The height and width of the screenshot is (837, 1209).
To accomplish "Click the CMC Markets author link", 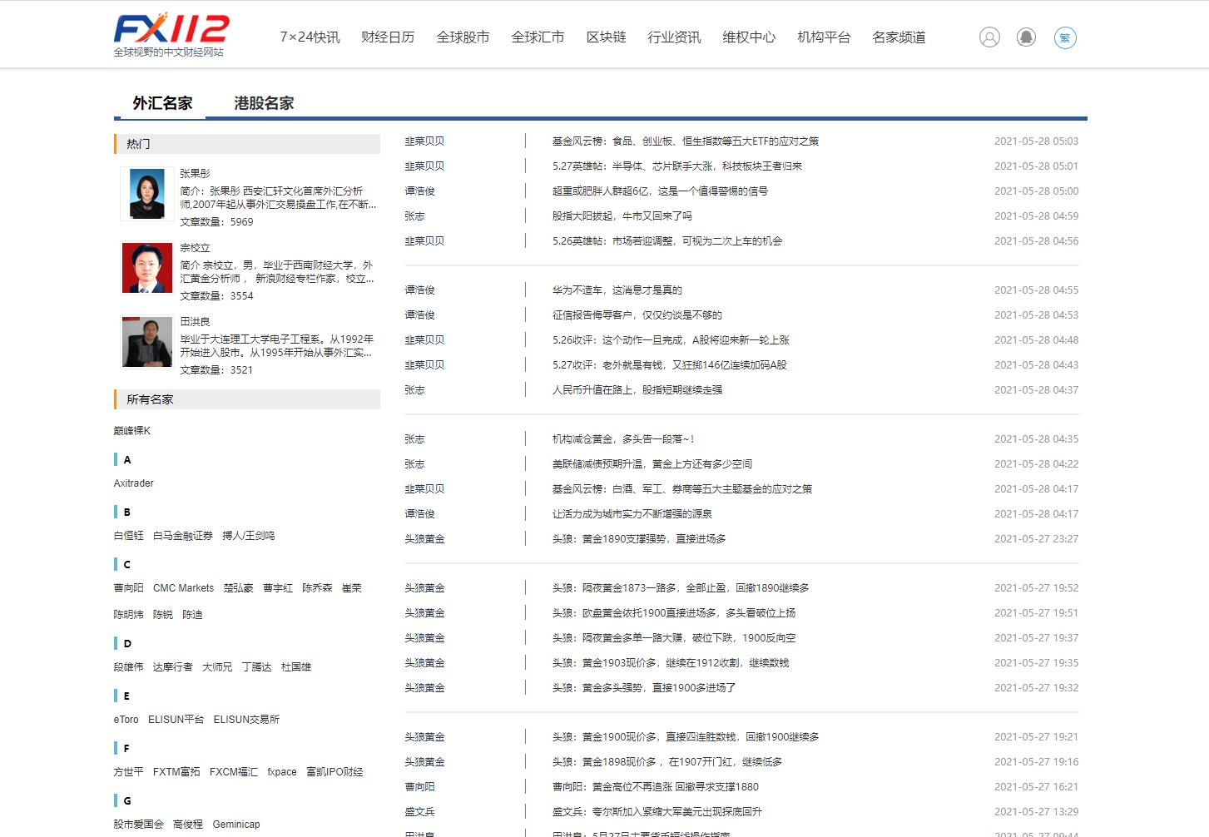I will [x=183, y=588].
